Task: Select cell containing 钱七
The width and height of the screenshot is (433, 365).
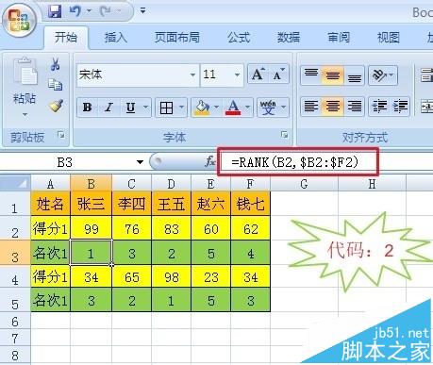Action: (250, 204)
